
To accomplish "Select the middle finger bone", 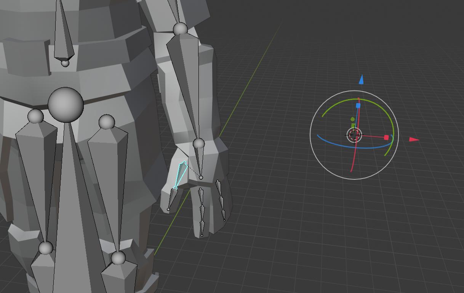I will coord(201,208).
